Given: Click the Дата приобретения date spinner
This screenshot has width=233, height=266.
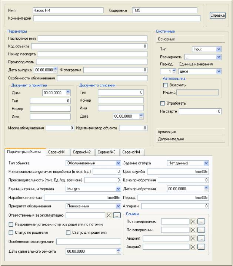Looking at the screenshot, I should pos(206,188).
